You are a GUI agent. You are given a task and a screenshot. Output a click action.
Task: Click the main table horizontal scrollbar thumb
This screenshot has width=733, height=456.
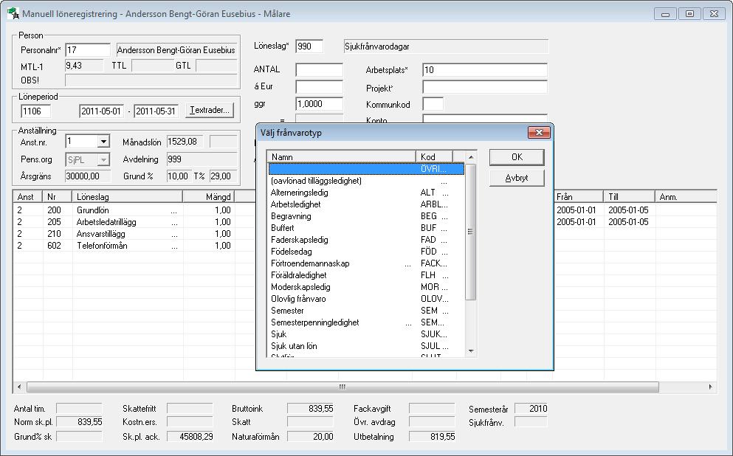coord(343,387)
